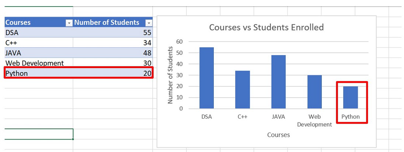This screenshot has width=404, height=152.
Task: Select the Courses horizontal axis title
Action: click(x=278, y=135)
